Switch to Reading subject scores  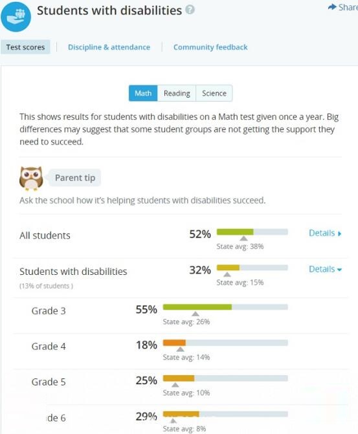click(x=177, y=93)
